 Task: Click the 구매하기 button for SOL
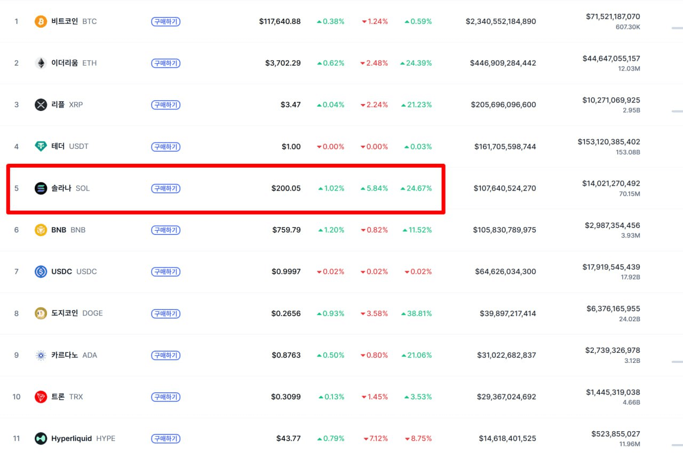pyautogui.click(x=166, y=188)
